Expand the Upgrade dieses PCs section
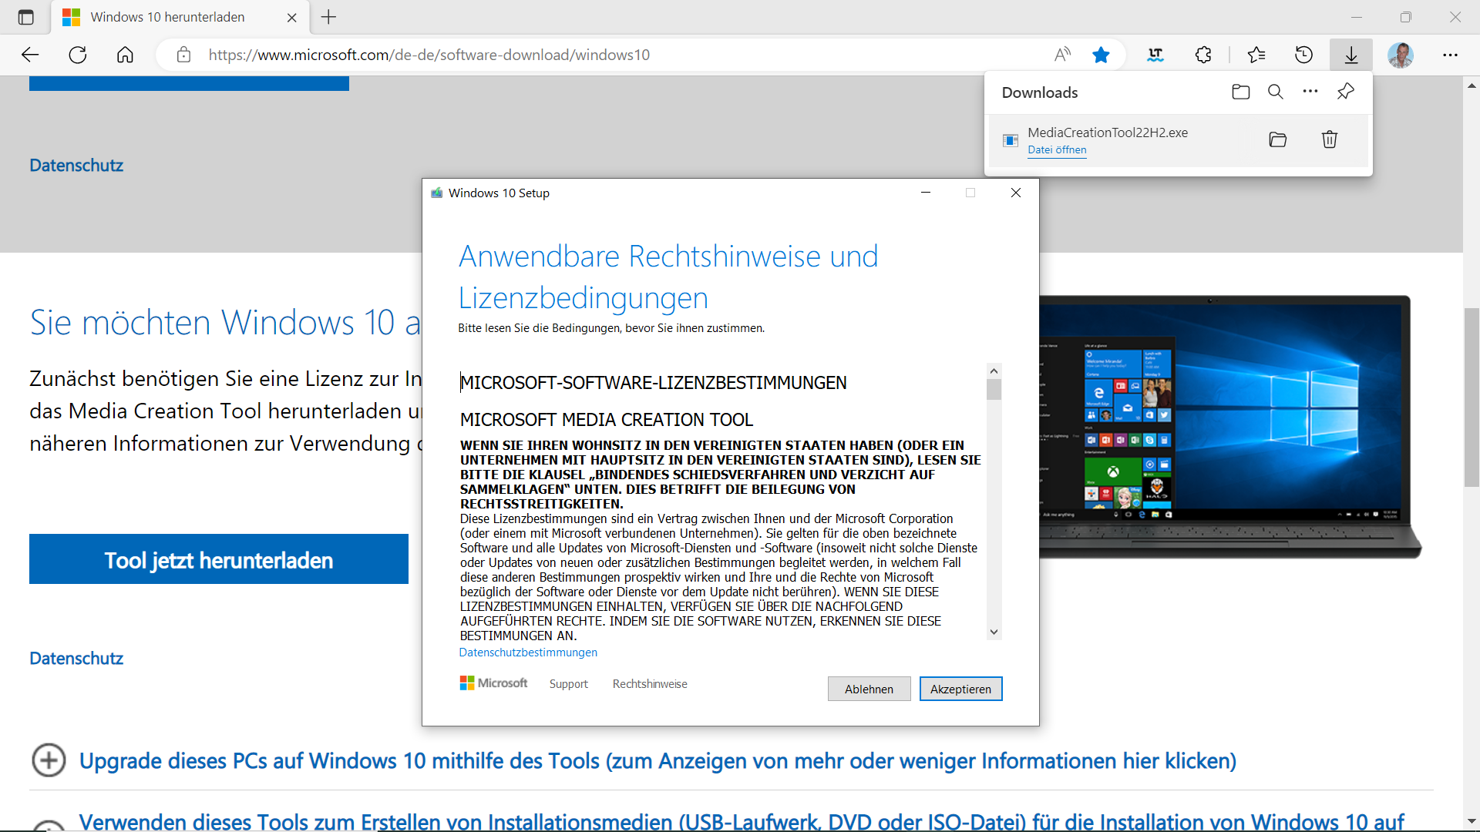 pos(49,761)
